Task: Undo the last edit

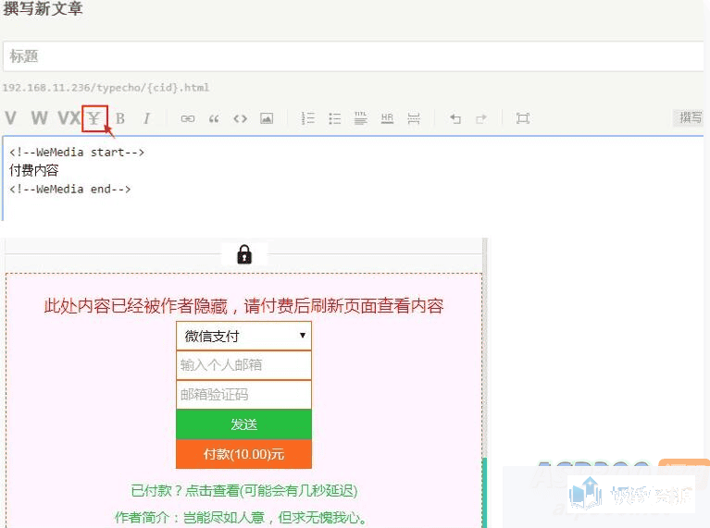Action: point(455,118)
